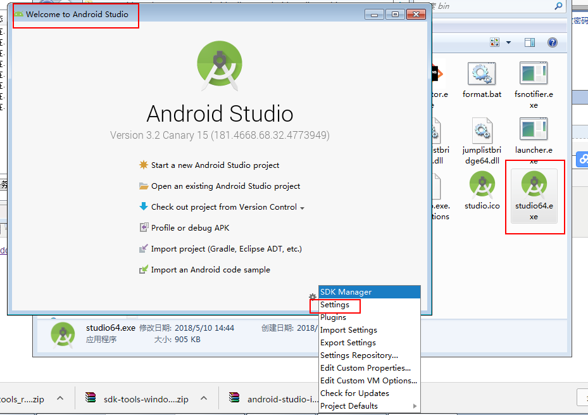Click the large Android Studio logo
This screenshot has height=415, width=588.
220,66
